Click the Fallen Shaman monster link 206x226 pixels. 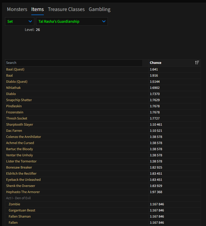click(20, 217)
